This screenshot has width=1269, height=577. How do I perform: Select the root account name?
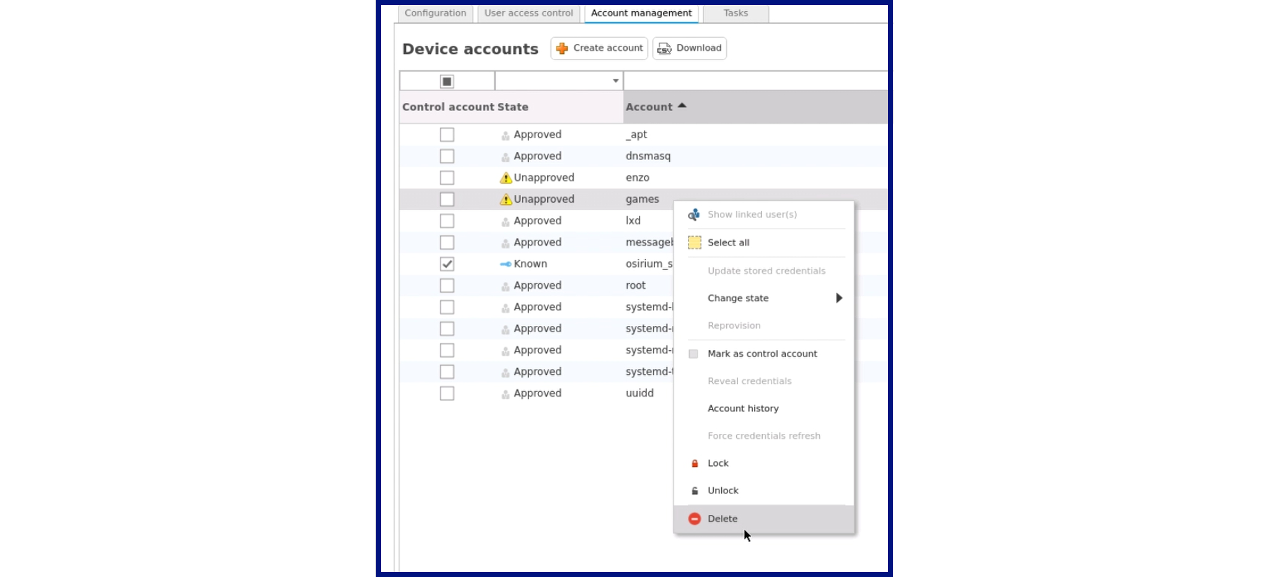pyautogui.click(x=636, y=286)
